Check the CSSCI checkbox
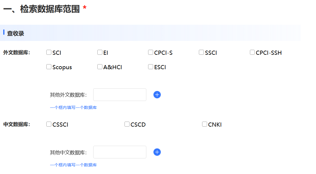The image size is (316, 174). (49, 124)
